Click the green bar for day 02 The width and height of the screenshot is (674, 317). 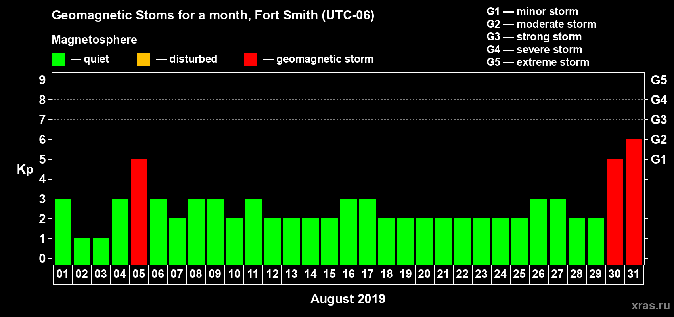[82, 252]
